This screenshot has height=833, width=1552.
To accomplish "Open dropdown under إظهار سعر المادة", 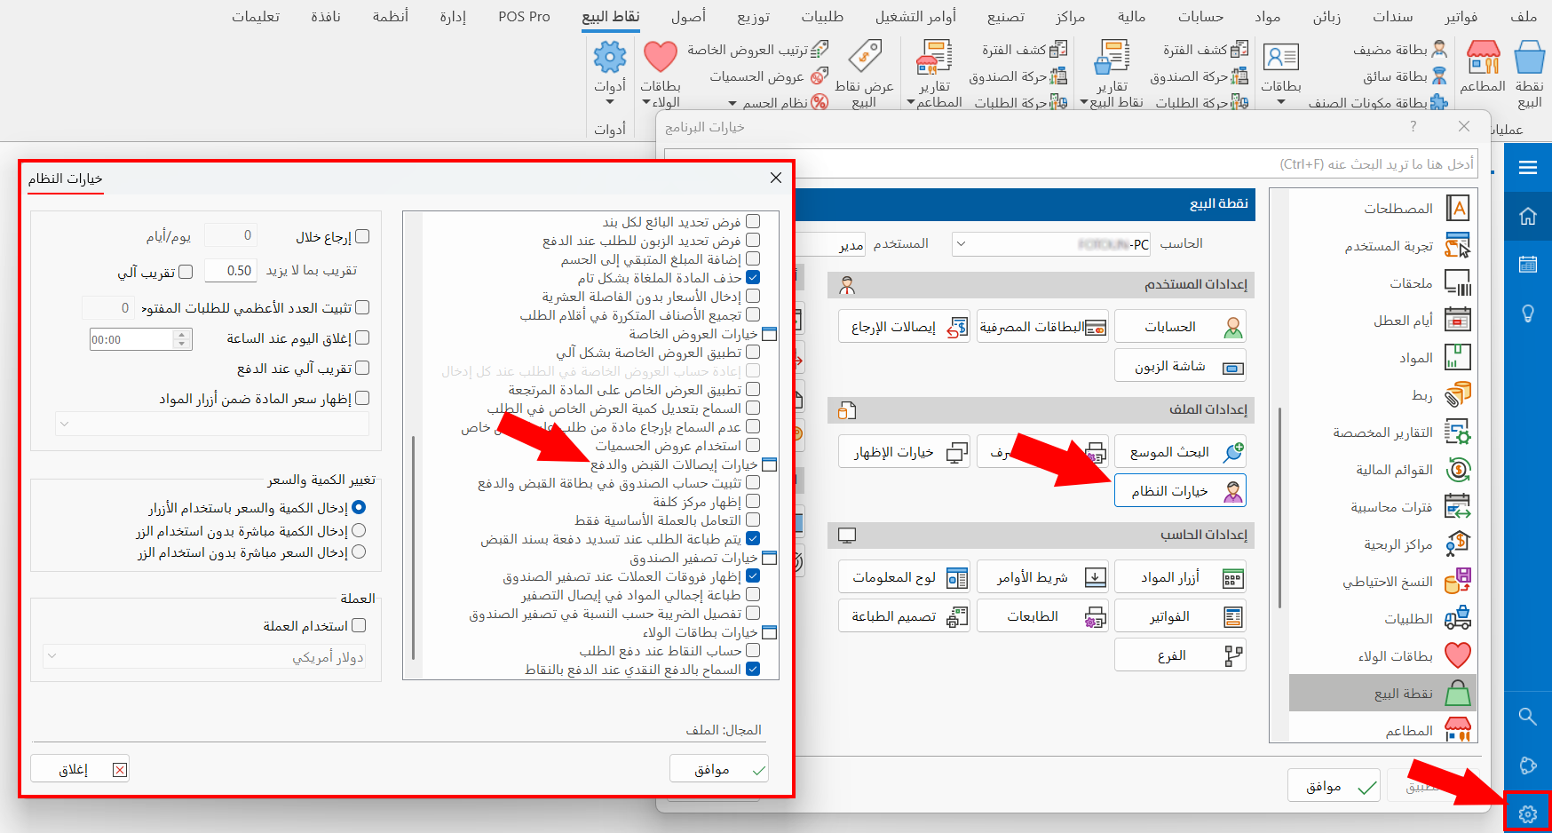I will pos(212,424).
